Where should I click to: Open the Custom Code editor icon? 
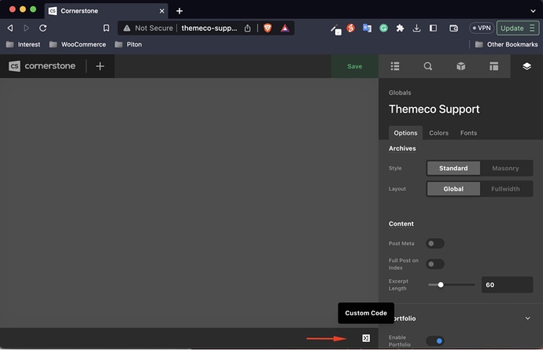point(366,338)
